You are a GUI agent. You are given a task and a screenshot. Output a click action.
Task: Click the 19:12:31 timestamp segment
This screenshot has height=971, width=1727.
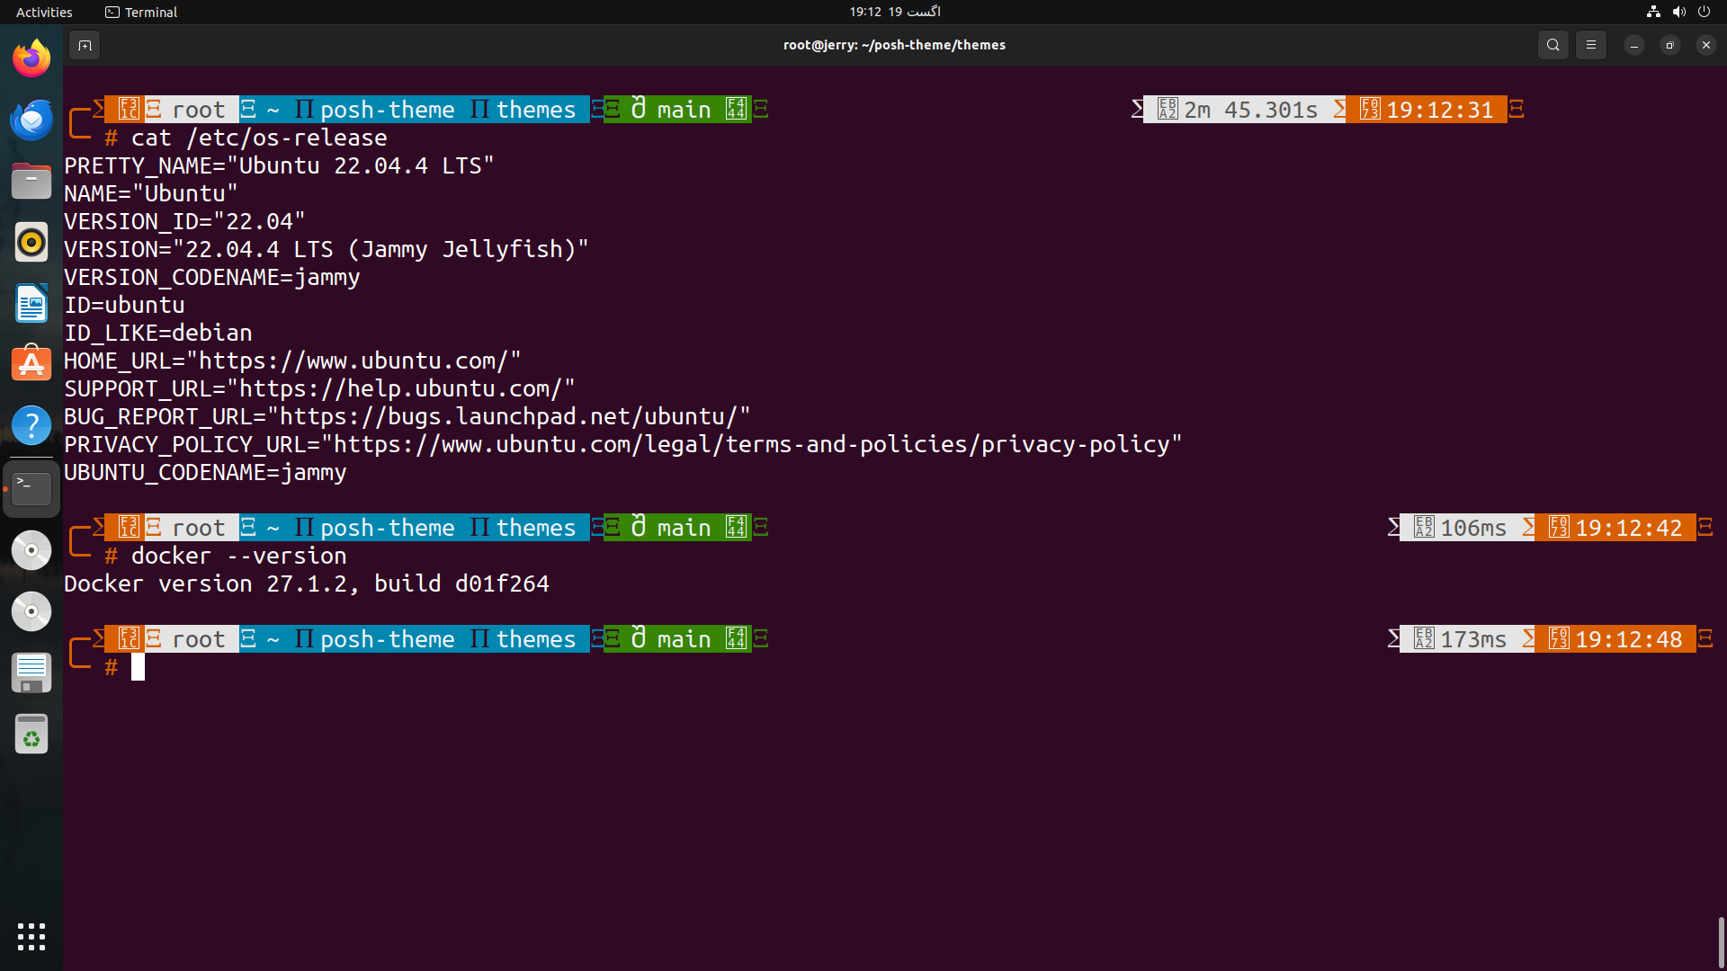tap(1427, 110)
